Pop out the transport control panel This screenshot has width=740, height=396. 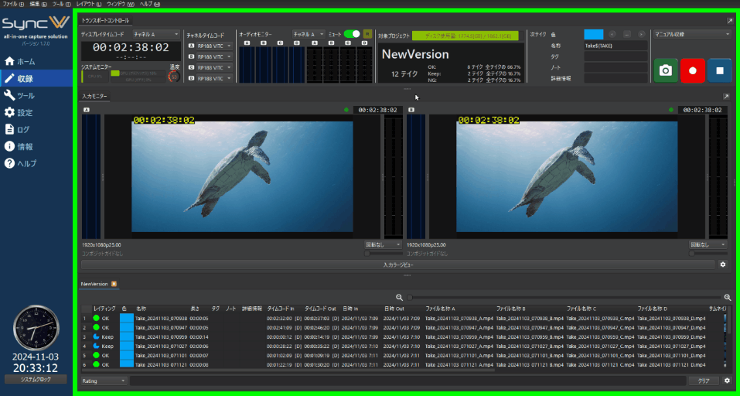(x=729, y=21)
